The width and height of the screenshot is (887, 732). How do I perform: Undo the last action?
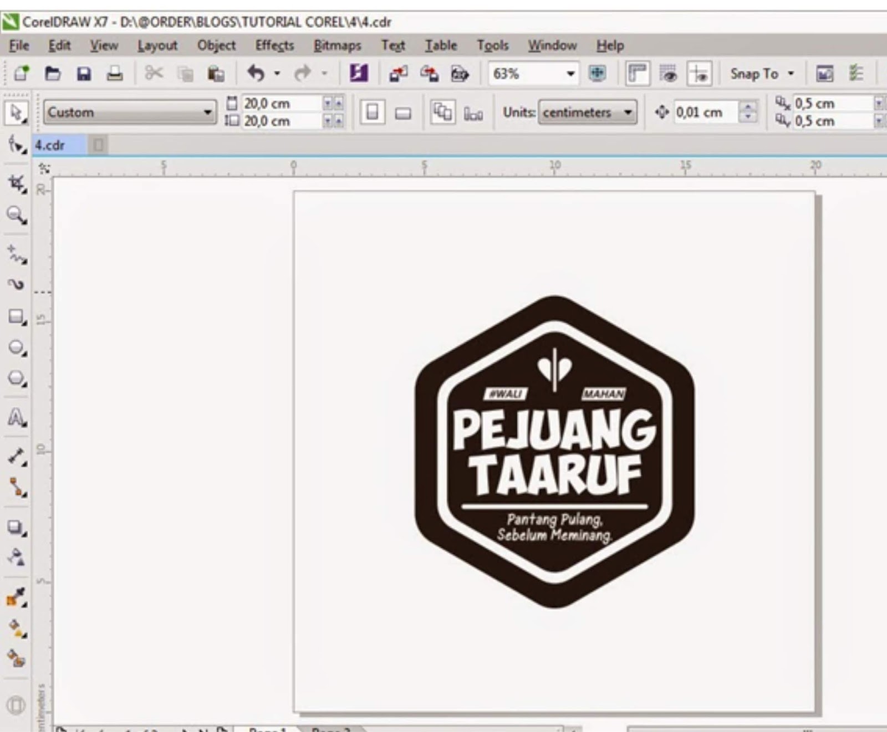pyautogui.click(x=255, y=73)
